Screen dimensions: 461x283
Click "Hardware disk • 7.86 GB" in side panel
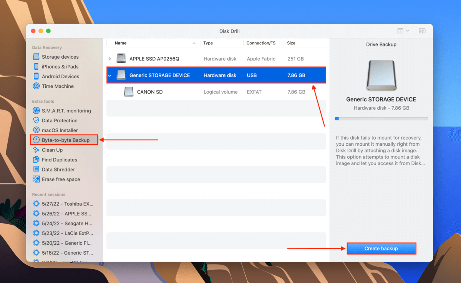[381, 108]
